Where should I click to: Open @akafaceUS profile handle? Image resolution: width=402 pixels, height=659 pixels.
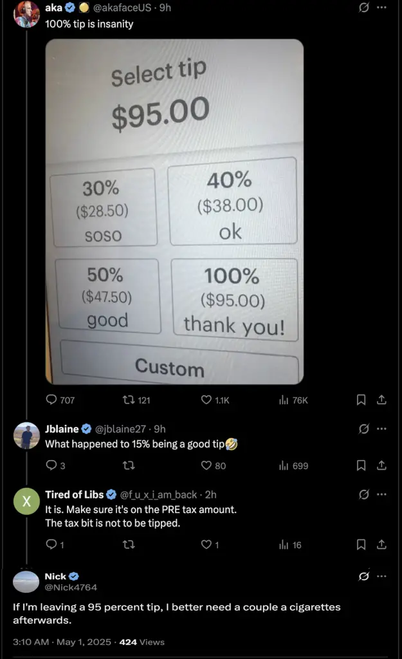(x=122, y=8)
